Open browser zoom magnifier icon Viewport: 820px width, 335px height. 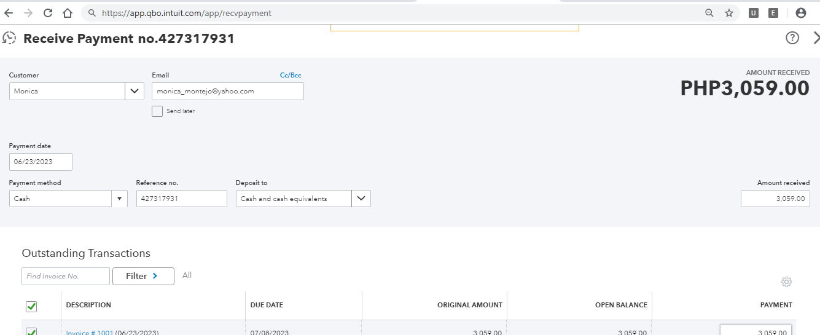coord(709,13)
